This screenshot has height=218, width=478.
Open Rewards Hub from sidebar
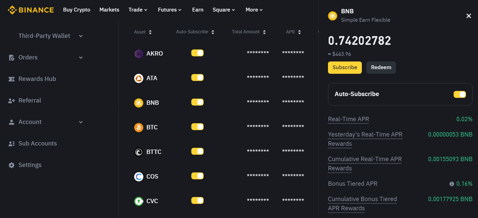[37, 79]
